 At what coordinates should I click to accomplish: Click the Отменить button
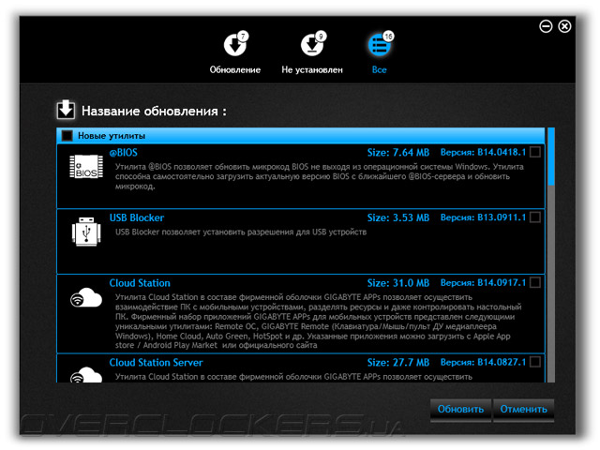coord(523,410)
